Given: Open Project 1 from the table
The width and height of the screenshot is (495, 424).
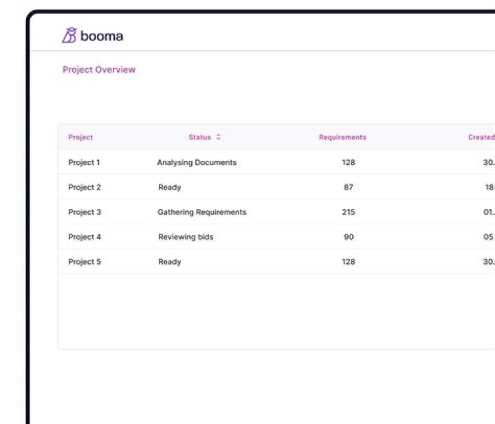Looking at the screenshot, I should coord(84,163).
